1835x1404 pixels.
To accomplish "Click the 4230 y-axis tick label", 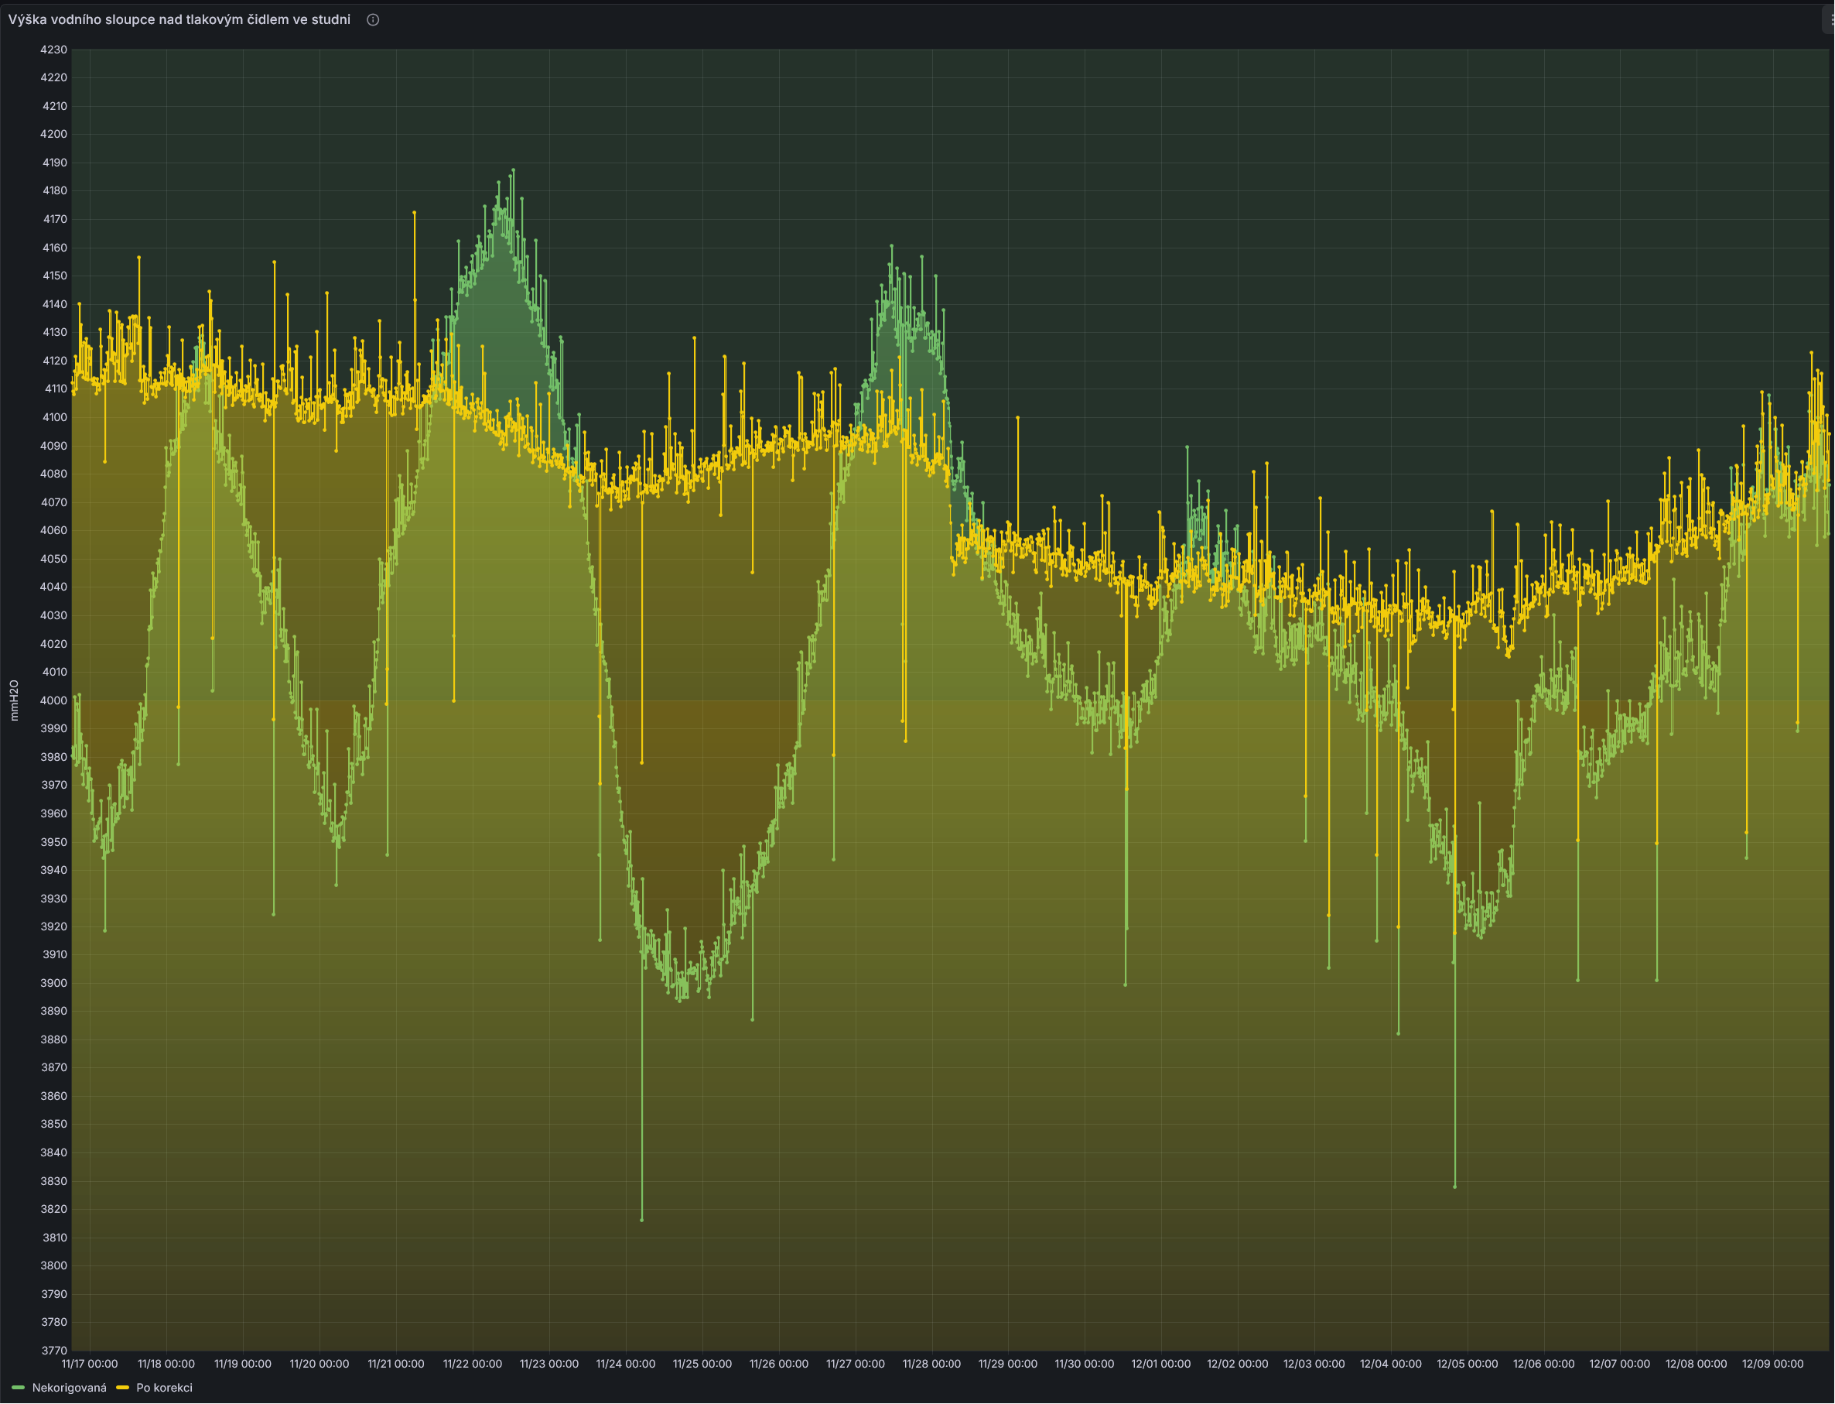I will tap(53, 50).
